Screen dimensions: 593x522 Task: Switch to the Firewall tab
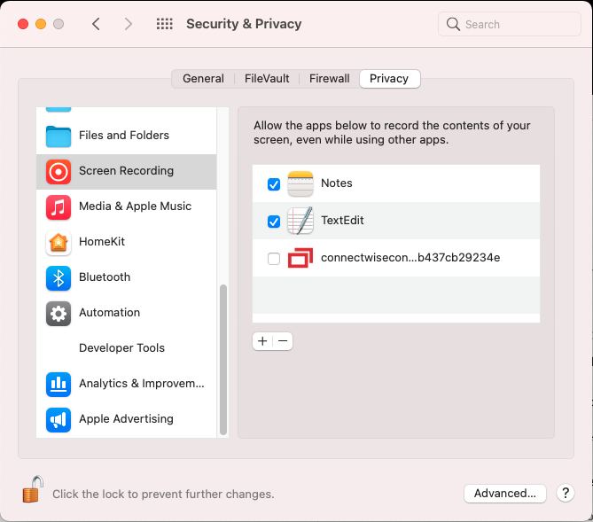[330, 79]
